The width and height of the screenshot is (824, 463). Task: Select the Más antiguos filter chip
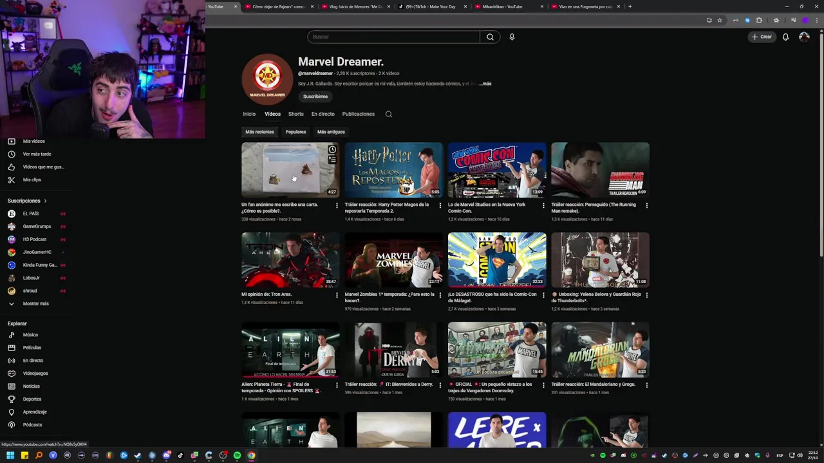331,132
